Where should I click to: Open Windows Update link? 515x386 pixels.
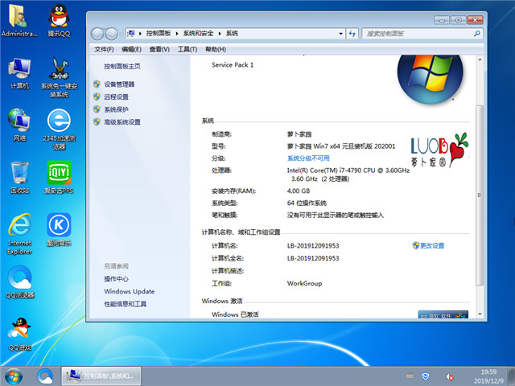click(129, 291)
